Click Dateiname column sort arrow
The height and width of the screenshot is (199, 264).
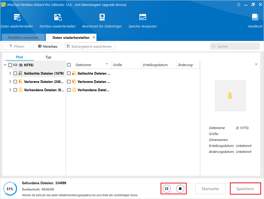[x=107, y=64]
